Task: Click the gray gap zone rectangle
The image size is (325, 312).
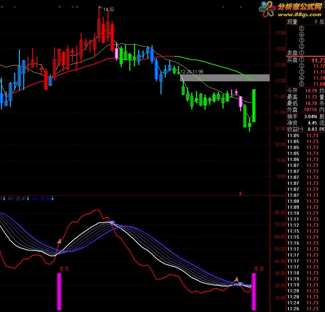Action: click(225, 78)
